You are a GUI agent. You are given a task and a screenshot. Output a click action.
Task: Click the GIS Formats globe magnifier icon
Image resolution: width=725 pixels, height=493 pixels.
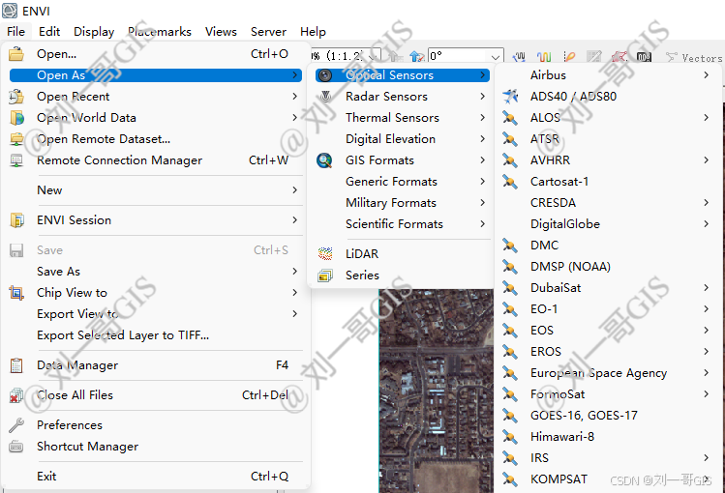pyautogui.click(x=324, y=160)
